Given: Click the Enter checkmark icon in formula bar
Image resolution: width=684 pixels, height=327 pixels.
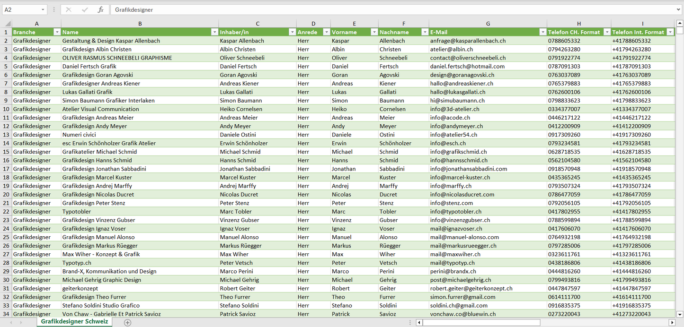Looking at the screenshot, I should [x=85, y=9].
